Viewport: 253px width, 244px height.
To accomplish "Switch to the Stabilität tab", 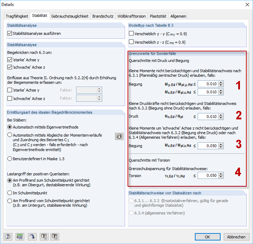I will [x=40, y=15].
